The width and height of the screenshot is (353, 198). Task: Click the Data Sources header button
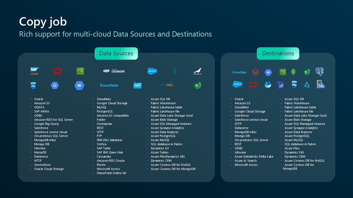click(116, 53)
